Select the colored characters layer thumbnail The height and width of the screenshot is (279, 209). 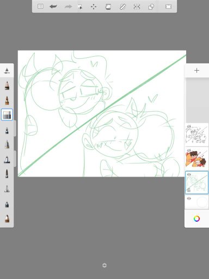pos(196,159)
